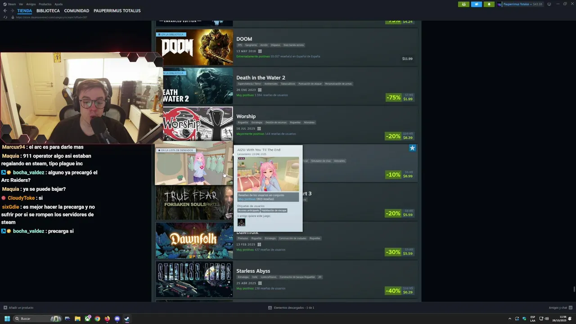Open File Explorer from the taskbar

(77, 319)
